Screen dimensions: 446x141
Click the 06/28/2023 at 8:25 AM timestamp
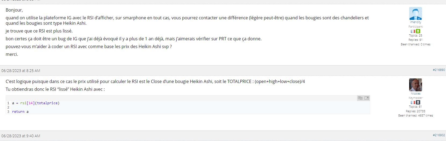coord(21,71)
